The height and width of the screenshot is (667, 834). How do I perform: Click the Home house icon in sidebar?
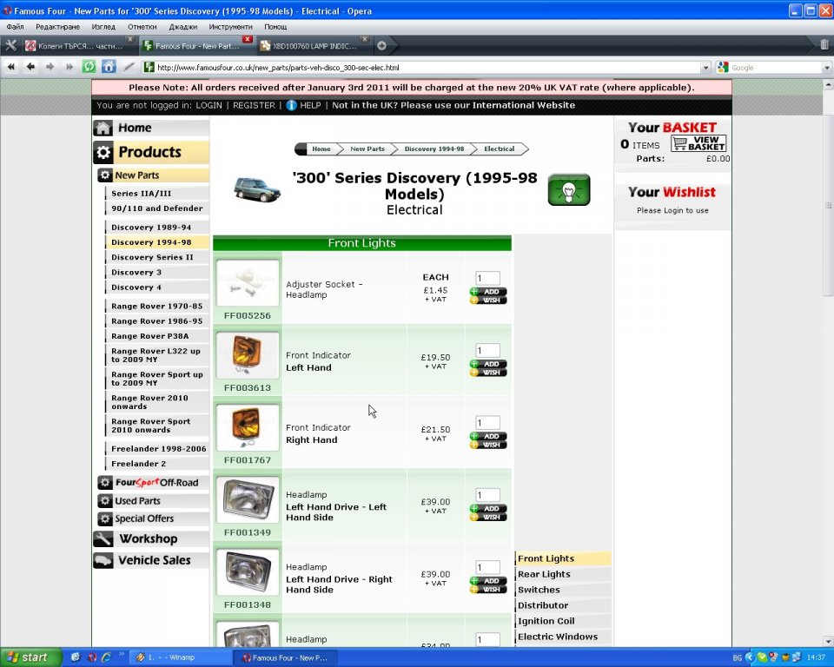tap(103, 128)
